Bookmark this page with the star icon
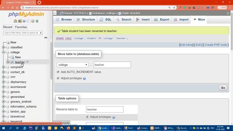The width and height of the screenshot is (233, 131). point(174,8)
